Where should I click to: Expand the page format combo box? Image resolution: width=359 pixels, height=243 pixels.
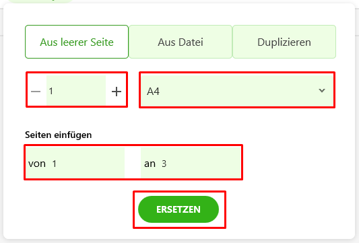tap(237, 91)
